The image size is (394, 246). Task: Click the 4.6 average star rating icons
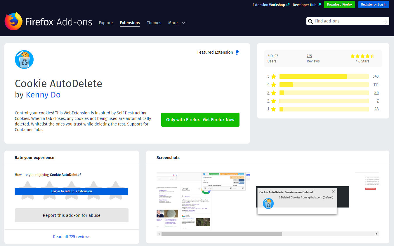pyautogui.click(x=362, y=56)
